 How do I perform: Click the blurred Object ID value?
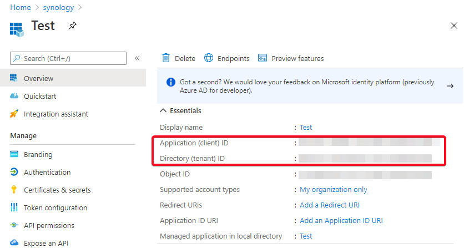click(365, 175)
